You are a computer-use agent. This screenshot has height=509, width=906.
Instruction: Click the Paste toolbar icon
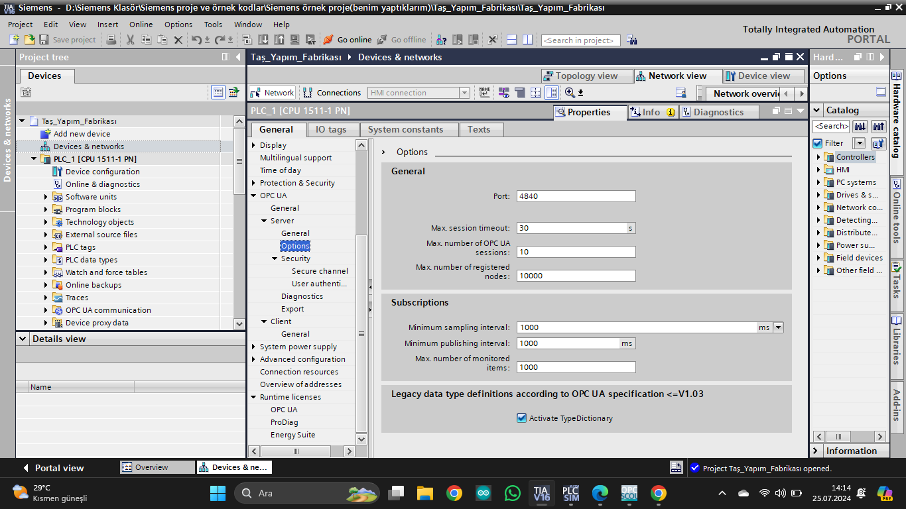[x=162, y=40]
